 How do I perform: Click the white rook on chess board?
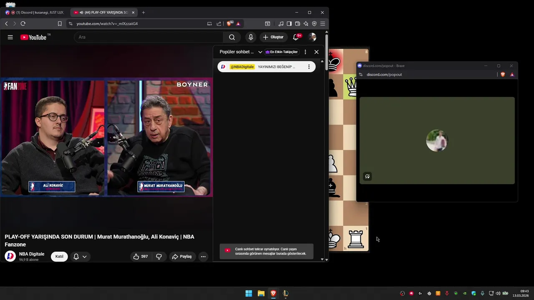pyautogui.click(x=356, y=239)
